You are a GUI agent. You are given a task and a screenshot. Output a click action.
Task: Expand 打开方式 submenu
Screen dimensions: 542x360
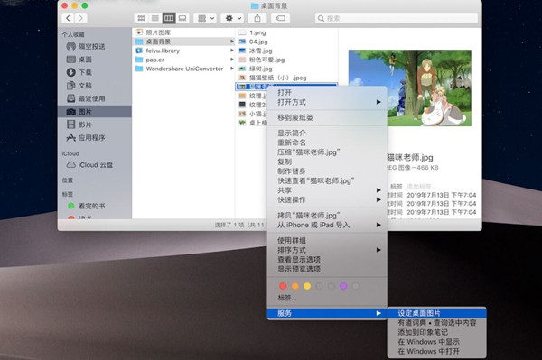click(327, 102)
